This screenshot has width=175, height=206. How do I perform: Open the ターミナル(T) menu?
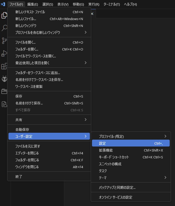pos(112,4)
